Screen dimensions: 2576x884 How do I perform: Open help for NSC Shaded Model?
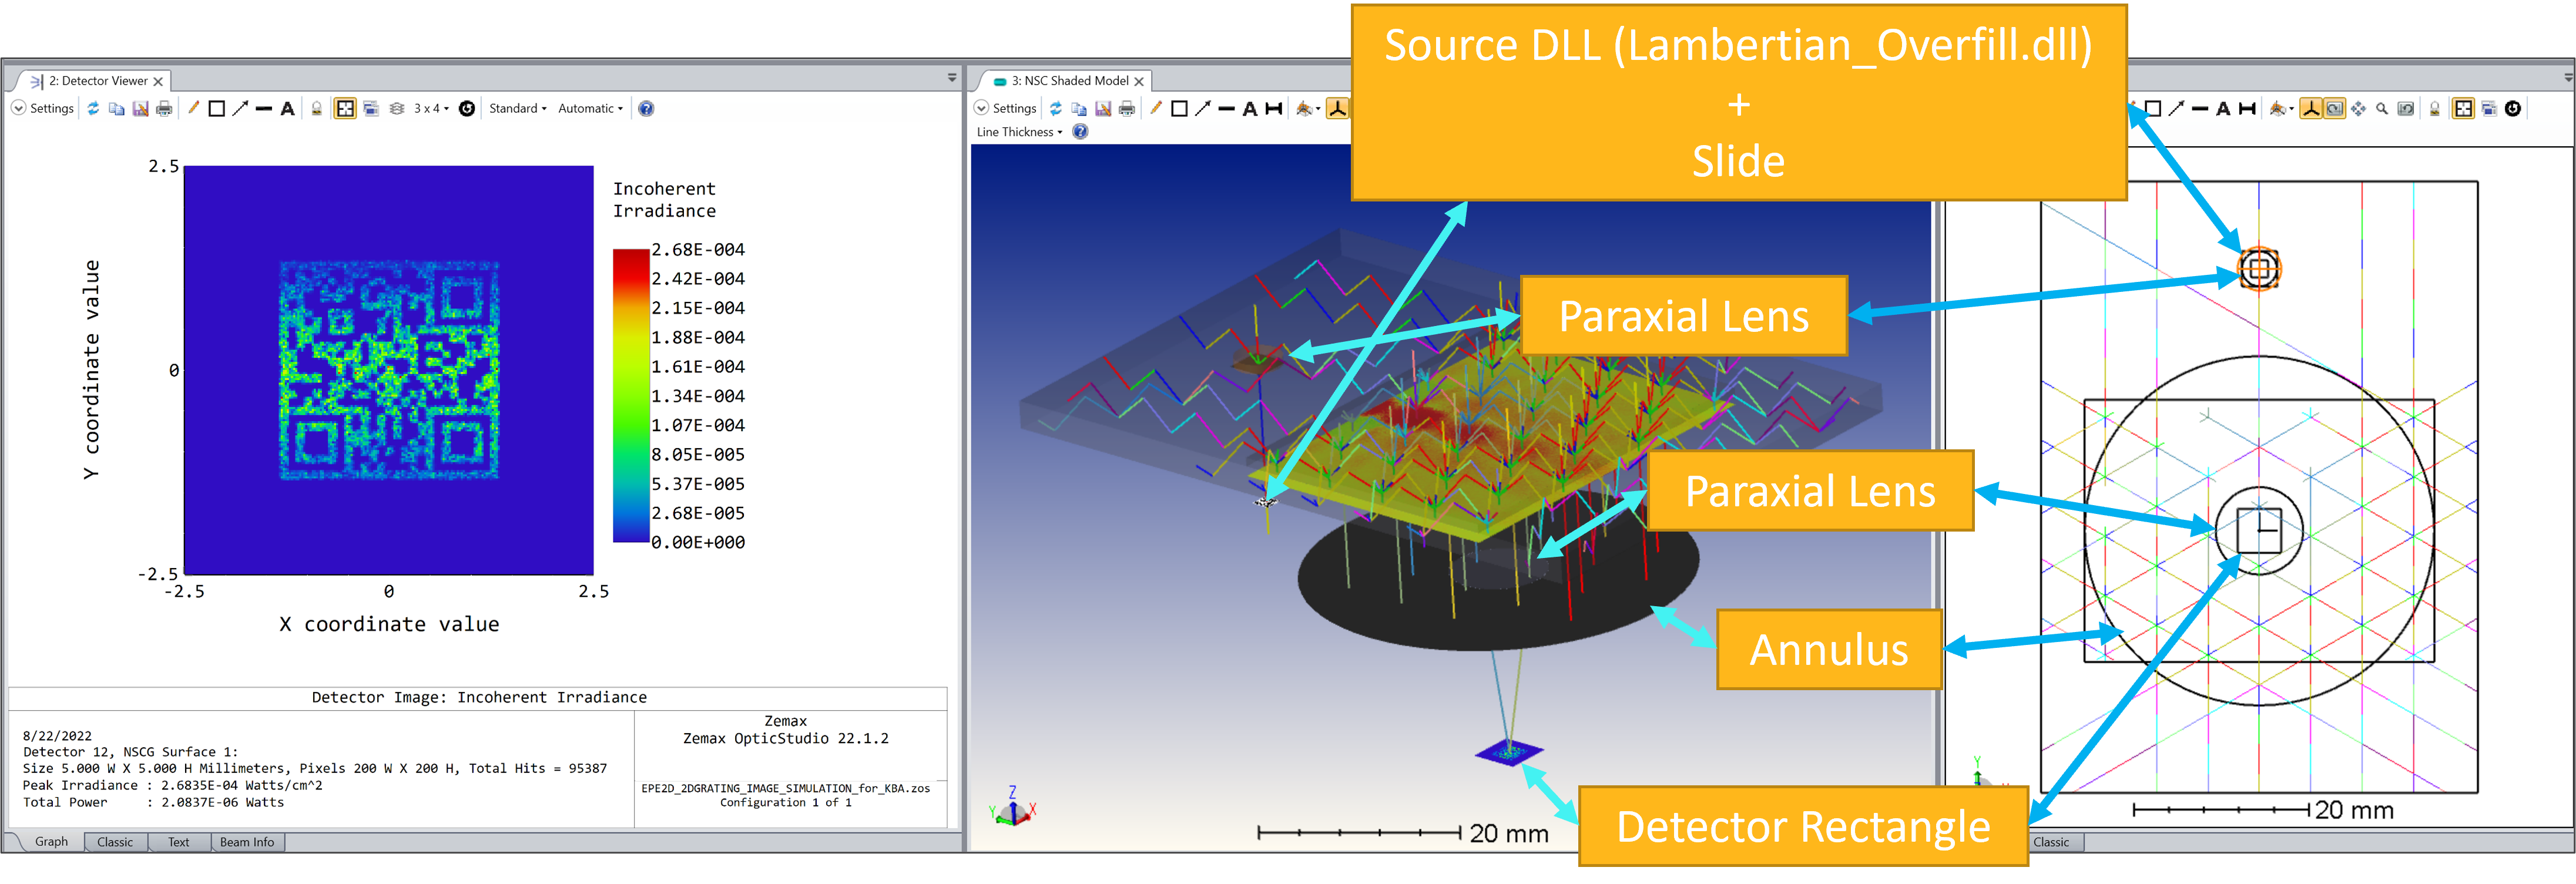coord(1080,132)
